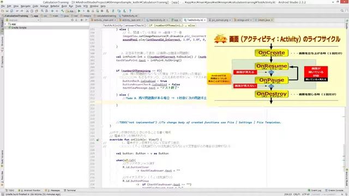Open the app run configuration dropdown
Screen dimensions: 349x196
pyautogui.click(x=71, y=11)
